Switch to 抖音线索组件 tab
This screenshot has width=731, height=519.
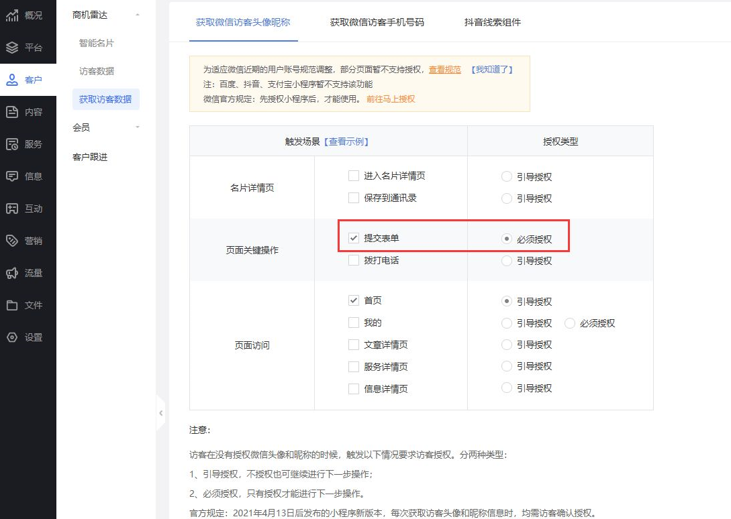pos(493,22)
